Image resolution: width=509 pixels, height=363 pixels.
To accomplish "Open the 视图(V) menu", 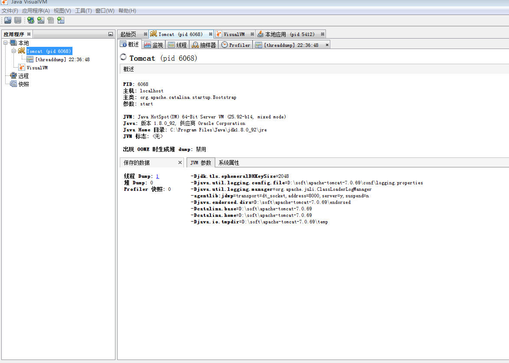I will pyautogui.click(x=62, y=11).
